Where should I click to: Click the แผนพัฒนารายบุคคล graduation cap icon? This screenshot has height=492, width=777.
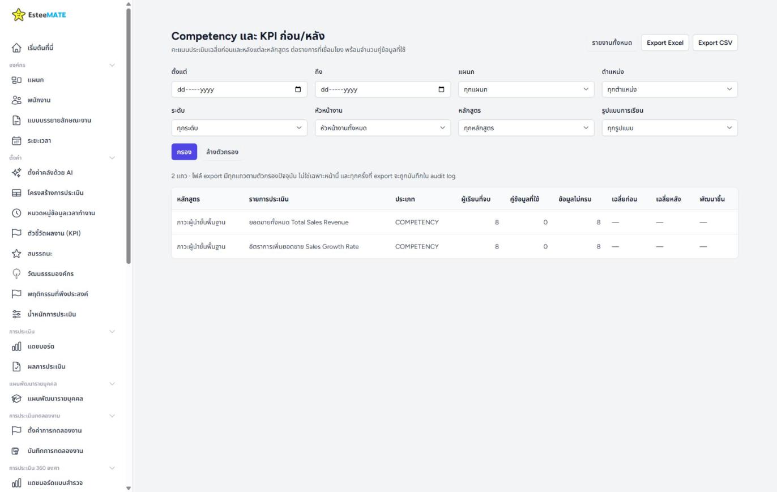[16, 399]
